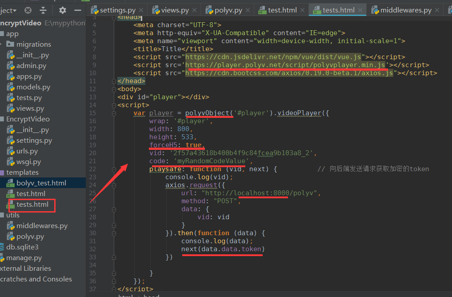Open polyv.py in utils folder
Screen dimensions: 452x297
tap(30, 237)
